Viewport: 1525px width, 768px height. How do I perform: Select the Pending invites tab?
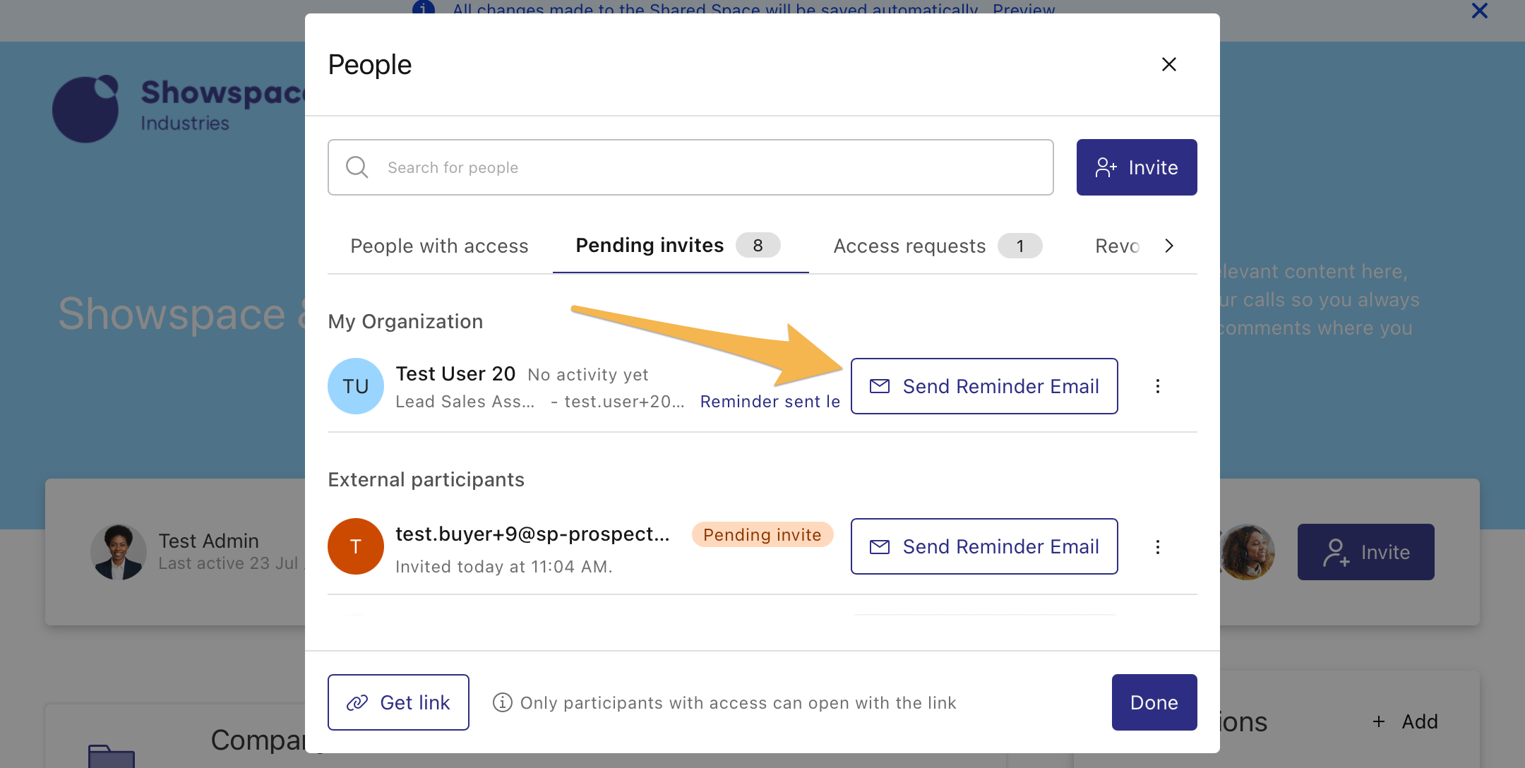pyautogui.click(x=650, y=245)
